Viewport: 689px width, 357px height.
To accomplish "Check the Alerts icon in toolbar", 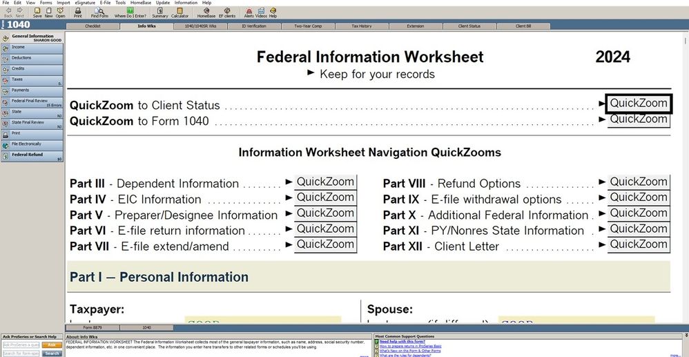I will pos(249,12).
